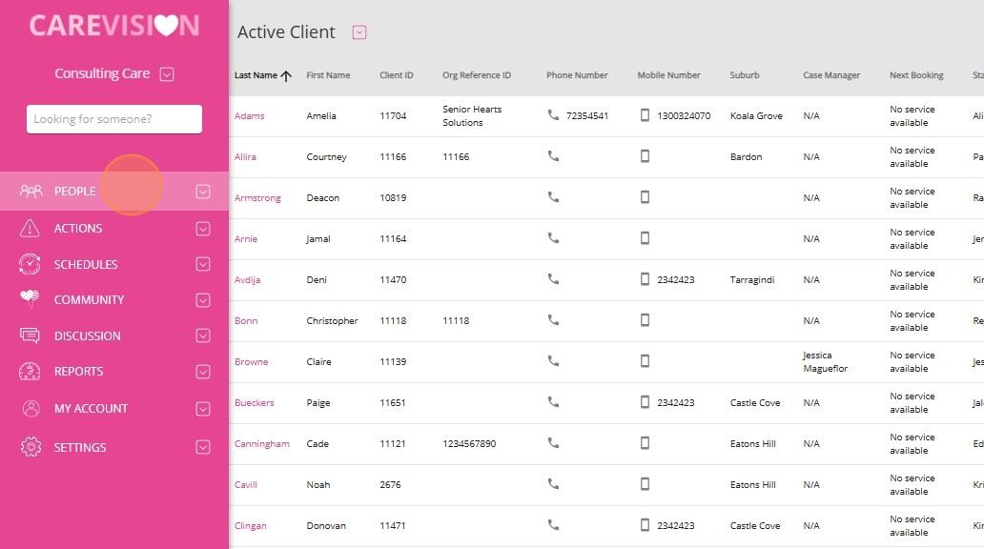Click the Actions warning triangle icon
984x549 pixels.
[x=30, y=229]
